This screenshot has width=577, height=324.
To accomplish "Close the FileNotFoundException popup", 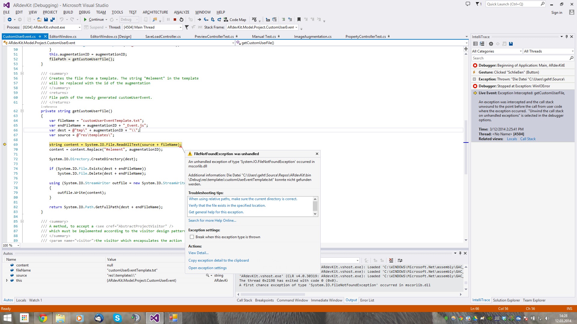I will [317, 154].
